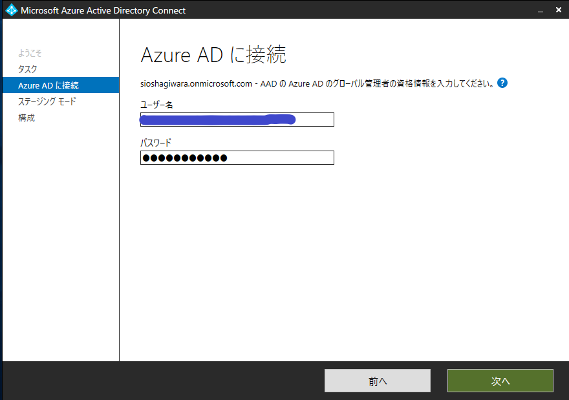Select the ようこそ step in the sidebar
The height and width of the screenshot is (400, 569).
(x=30, y=54)
